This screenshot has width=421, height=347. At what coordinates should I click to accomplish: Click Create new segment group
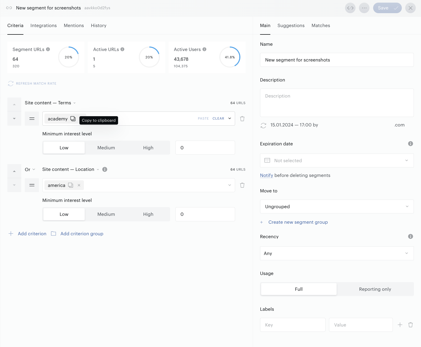[298, 222]
